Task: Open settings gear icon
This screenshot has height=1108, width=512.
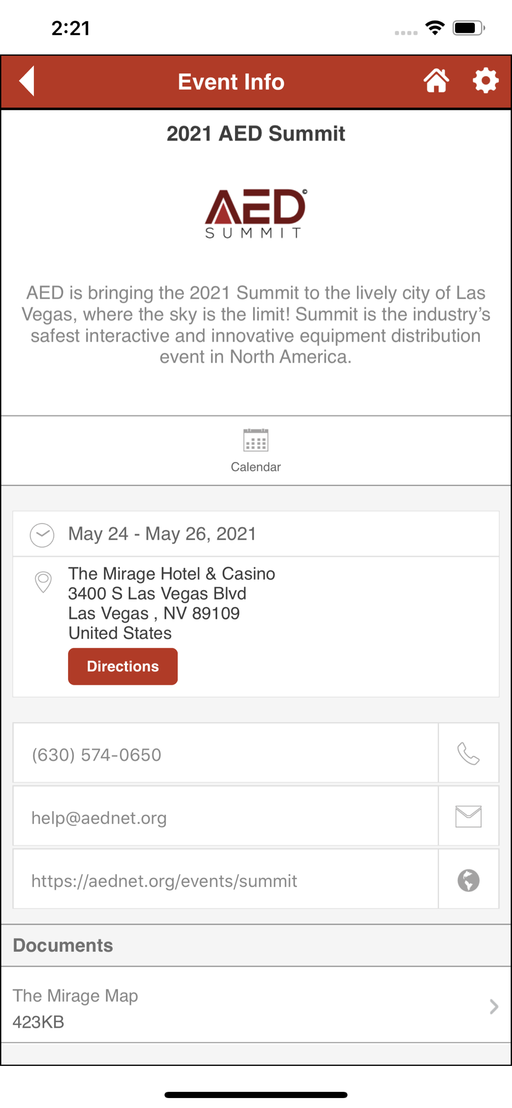Action: (485, 81)
